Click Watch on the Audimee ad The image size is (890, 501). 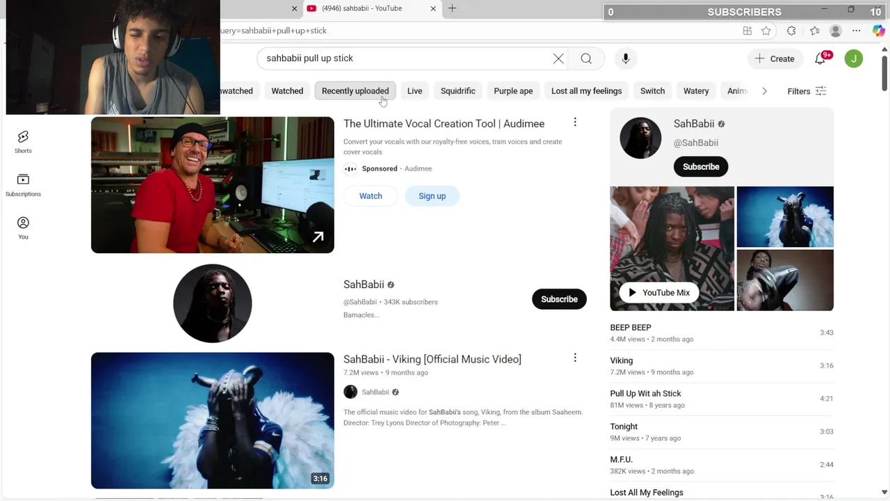(371, 196)
